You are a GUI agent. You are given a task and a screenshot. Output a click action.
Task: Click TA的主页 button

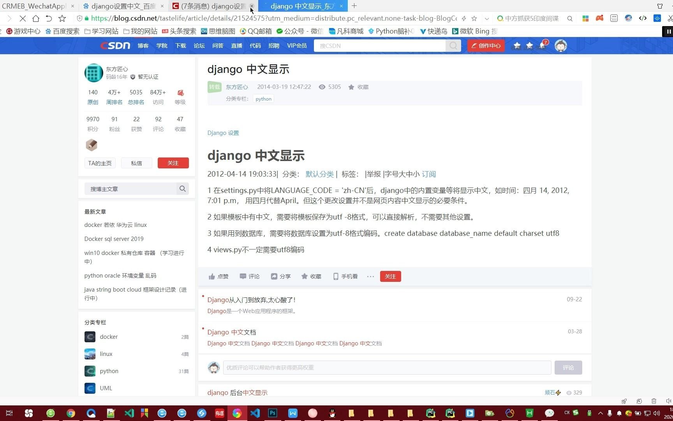(x=100, y=163)
